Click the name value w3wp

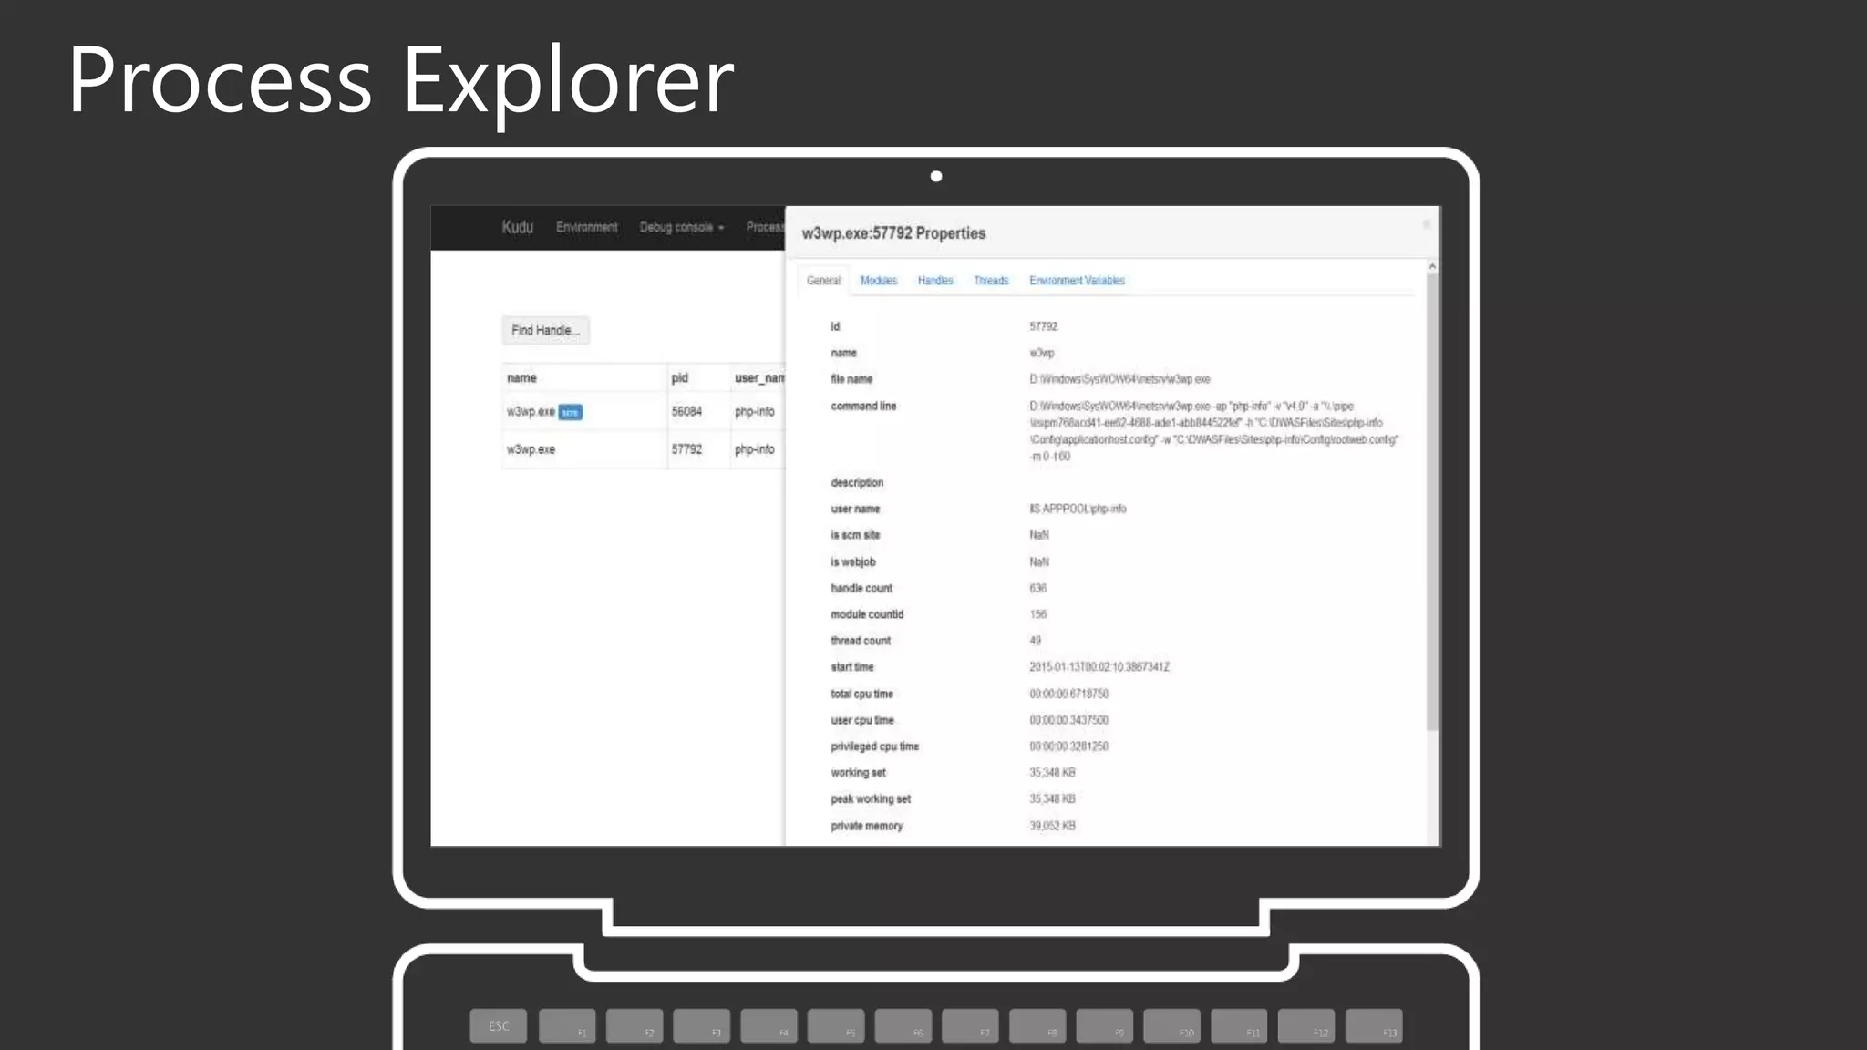coord(1041,353)
